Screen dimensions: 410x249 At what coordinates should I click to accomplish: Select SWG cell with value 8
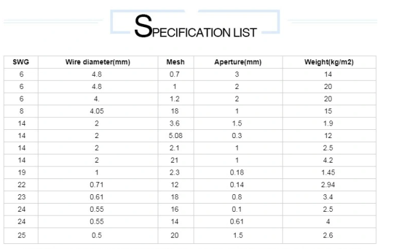coord(21,111)
